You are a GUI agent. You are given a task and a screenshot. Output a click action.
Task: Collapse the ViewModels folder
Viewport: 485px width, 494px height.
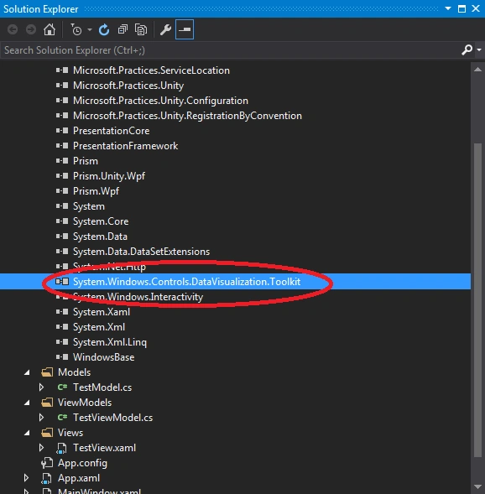pos(27,403)
